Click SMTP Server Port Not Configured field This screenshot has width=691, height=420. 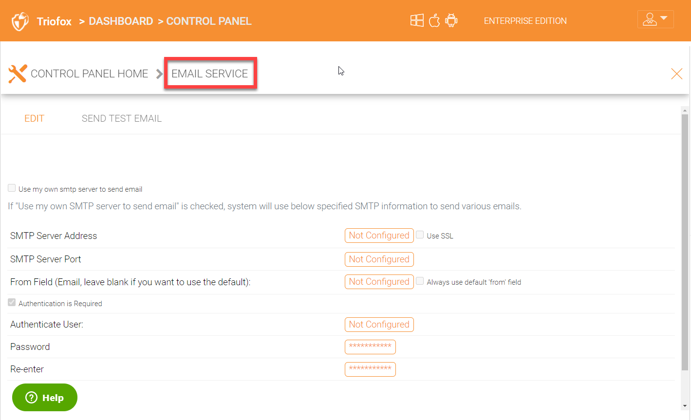[379, 259]
